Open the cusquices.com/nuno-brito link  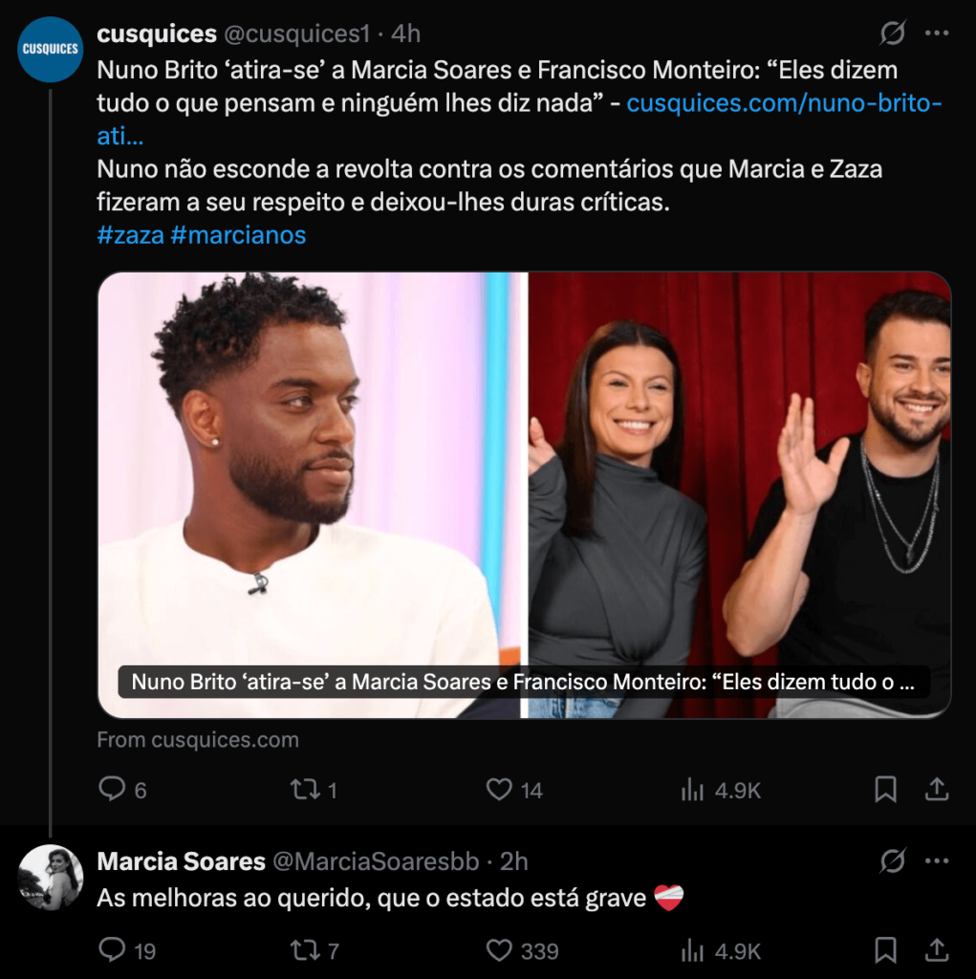tap(784, 103)
